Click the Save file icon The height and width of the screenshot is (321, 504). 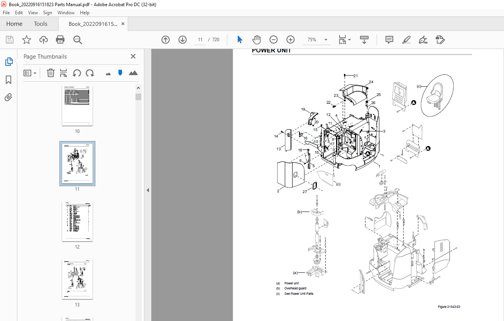10,40
